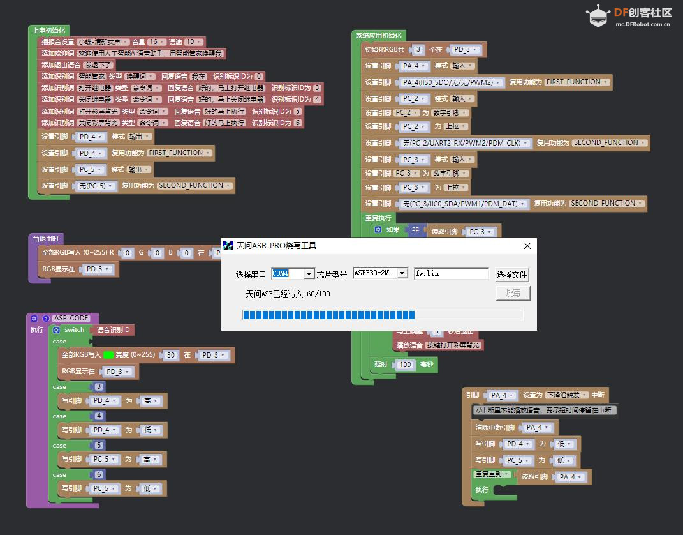The image size is (683, 535).
Task: Open the switch block's gear settings
Action: click(x=57, y=330)
